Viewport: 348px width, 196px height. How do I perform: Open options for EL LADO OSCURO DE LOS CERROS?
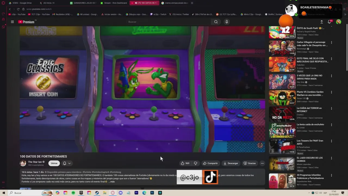point(331,158)
